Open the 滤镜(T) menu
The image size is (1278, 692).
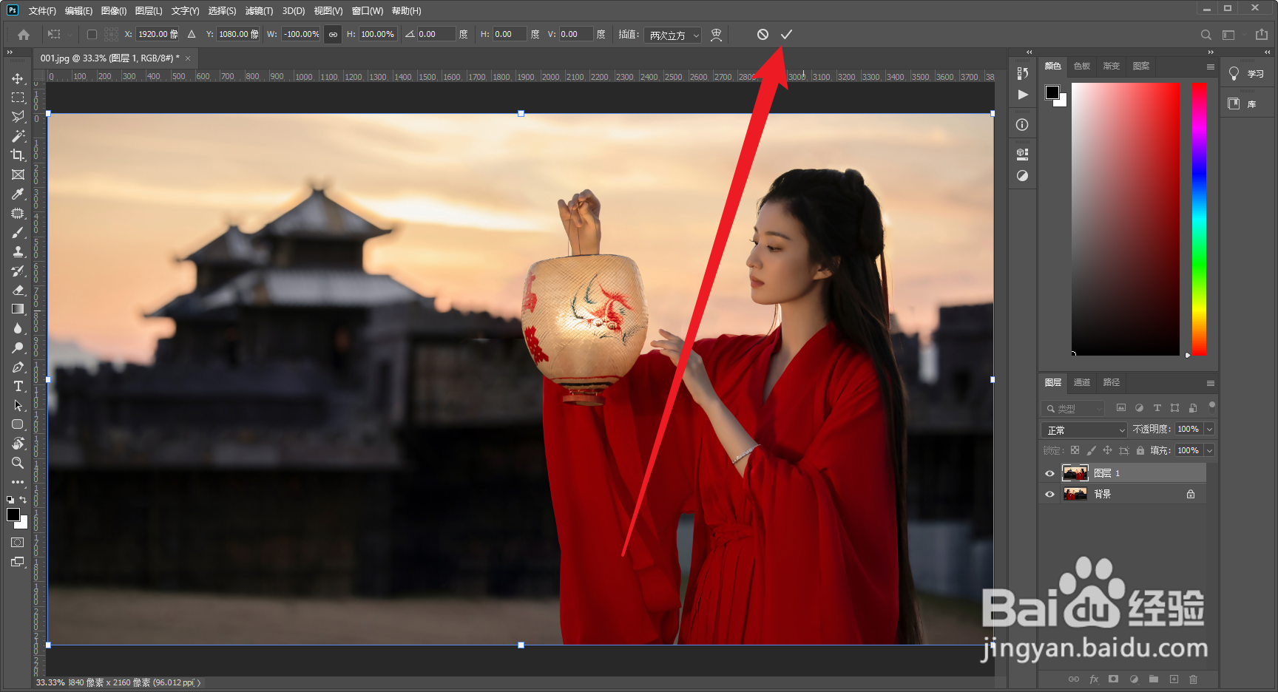point(259,10)
